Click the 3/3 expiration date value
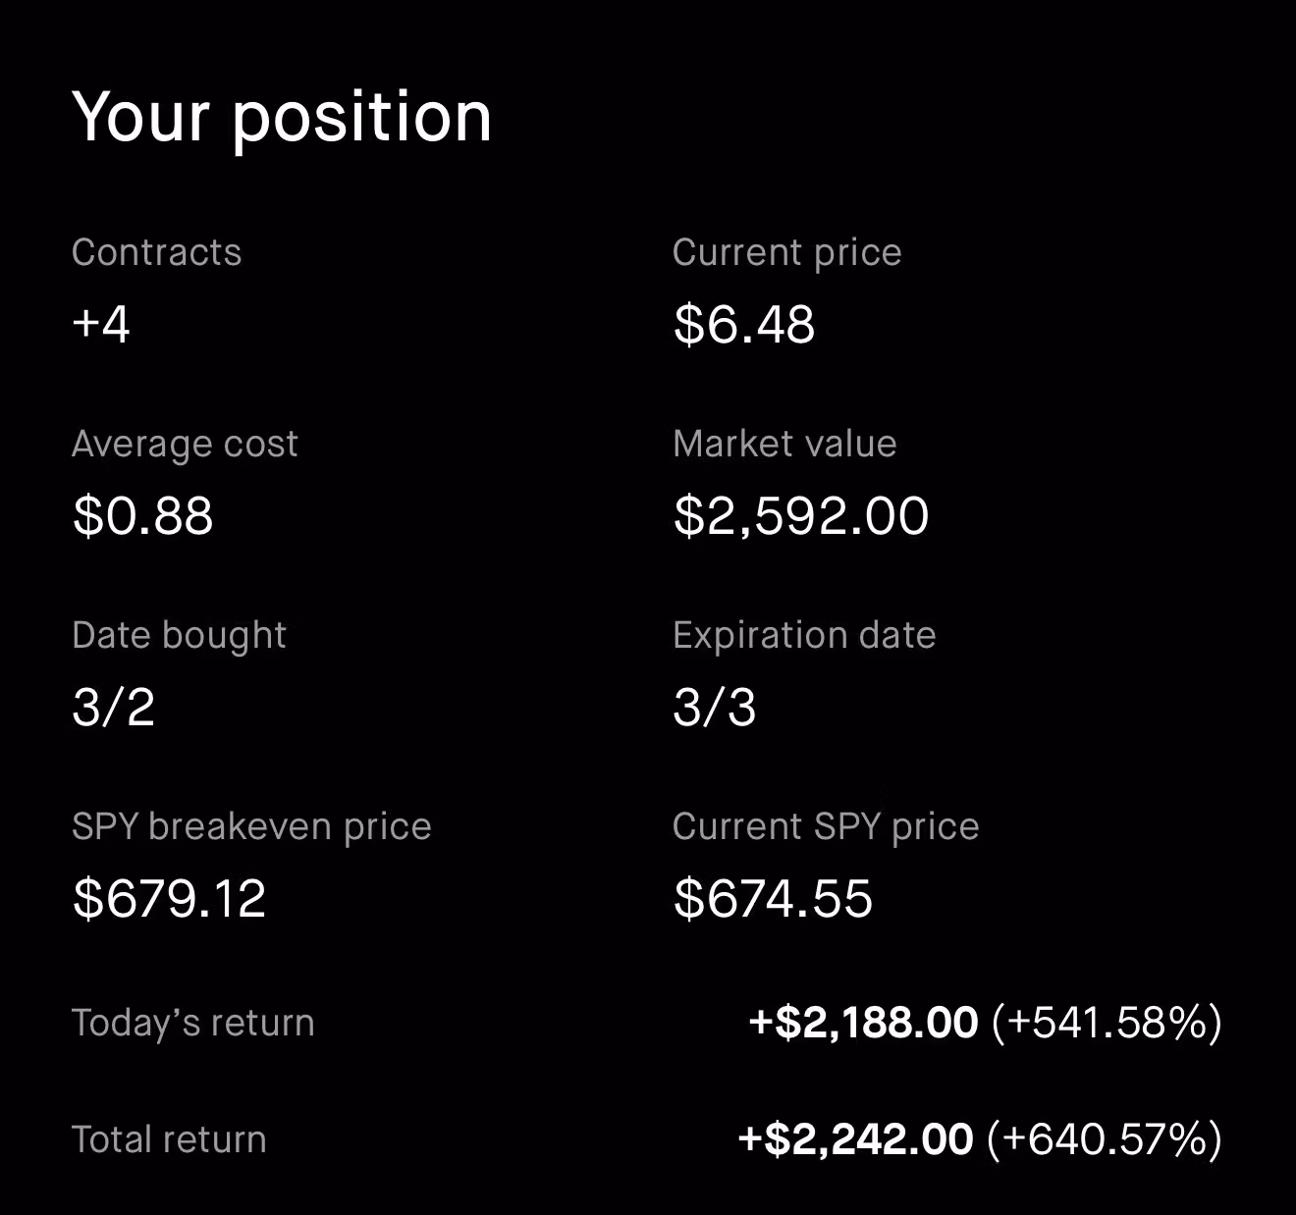Screen dimensions: 1296x1215 click(x=715, y=707)
